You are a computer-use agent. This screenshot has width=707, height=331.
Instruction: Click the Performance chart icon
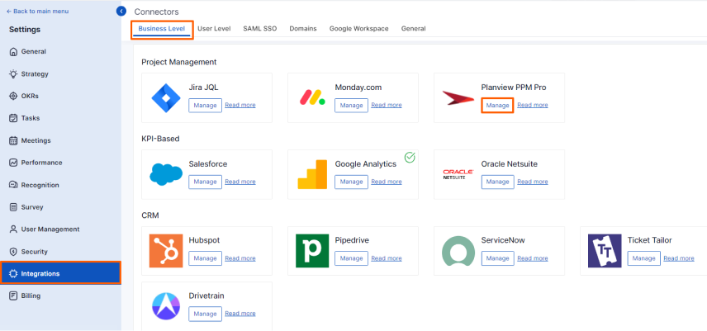(x=13, y=163)
